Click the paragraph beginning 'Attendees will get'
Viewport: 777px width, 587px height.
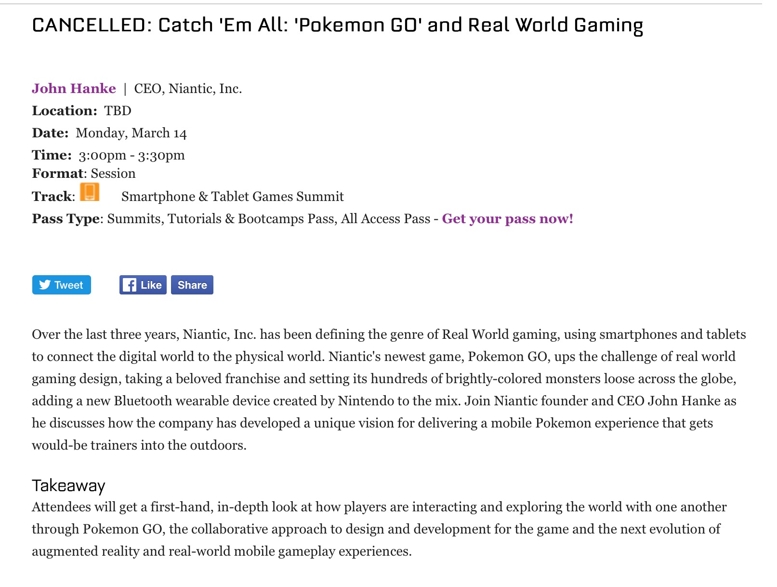click(379, 529)
